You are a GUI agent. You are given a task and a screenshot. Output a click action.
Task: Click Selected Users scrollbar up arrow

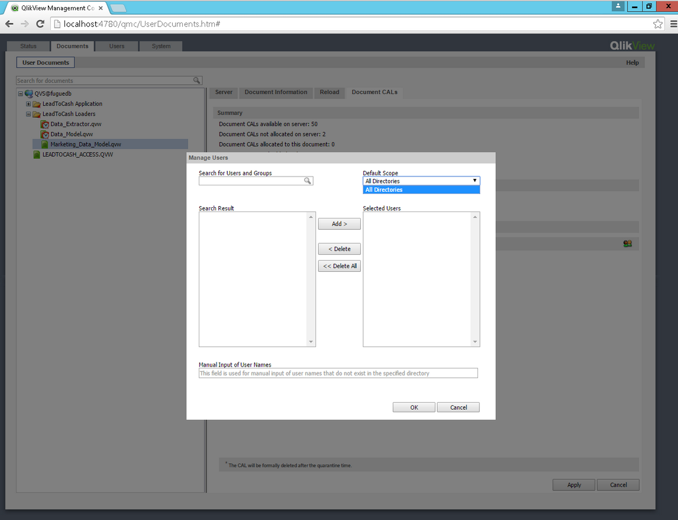tap(475, 217)
